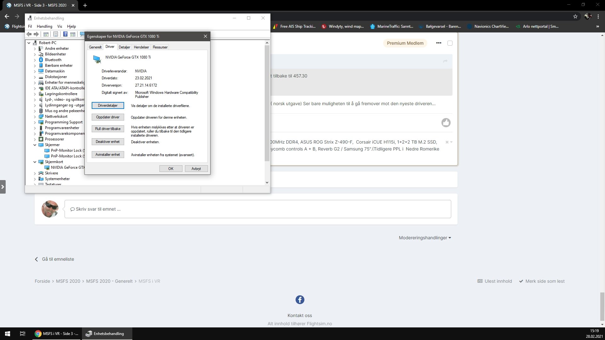Viewport: 605px width, 340px height.
Task: Click the user avatar beside the reply box
Action: coord(50,209)
